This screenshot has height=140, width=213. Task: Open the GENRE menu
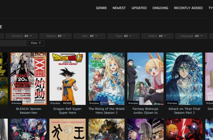coord(101,8)
